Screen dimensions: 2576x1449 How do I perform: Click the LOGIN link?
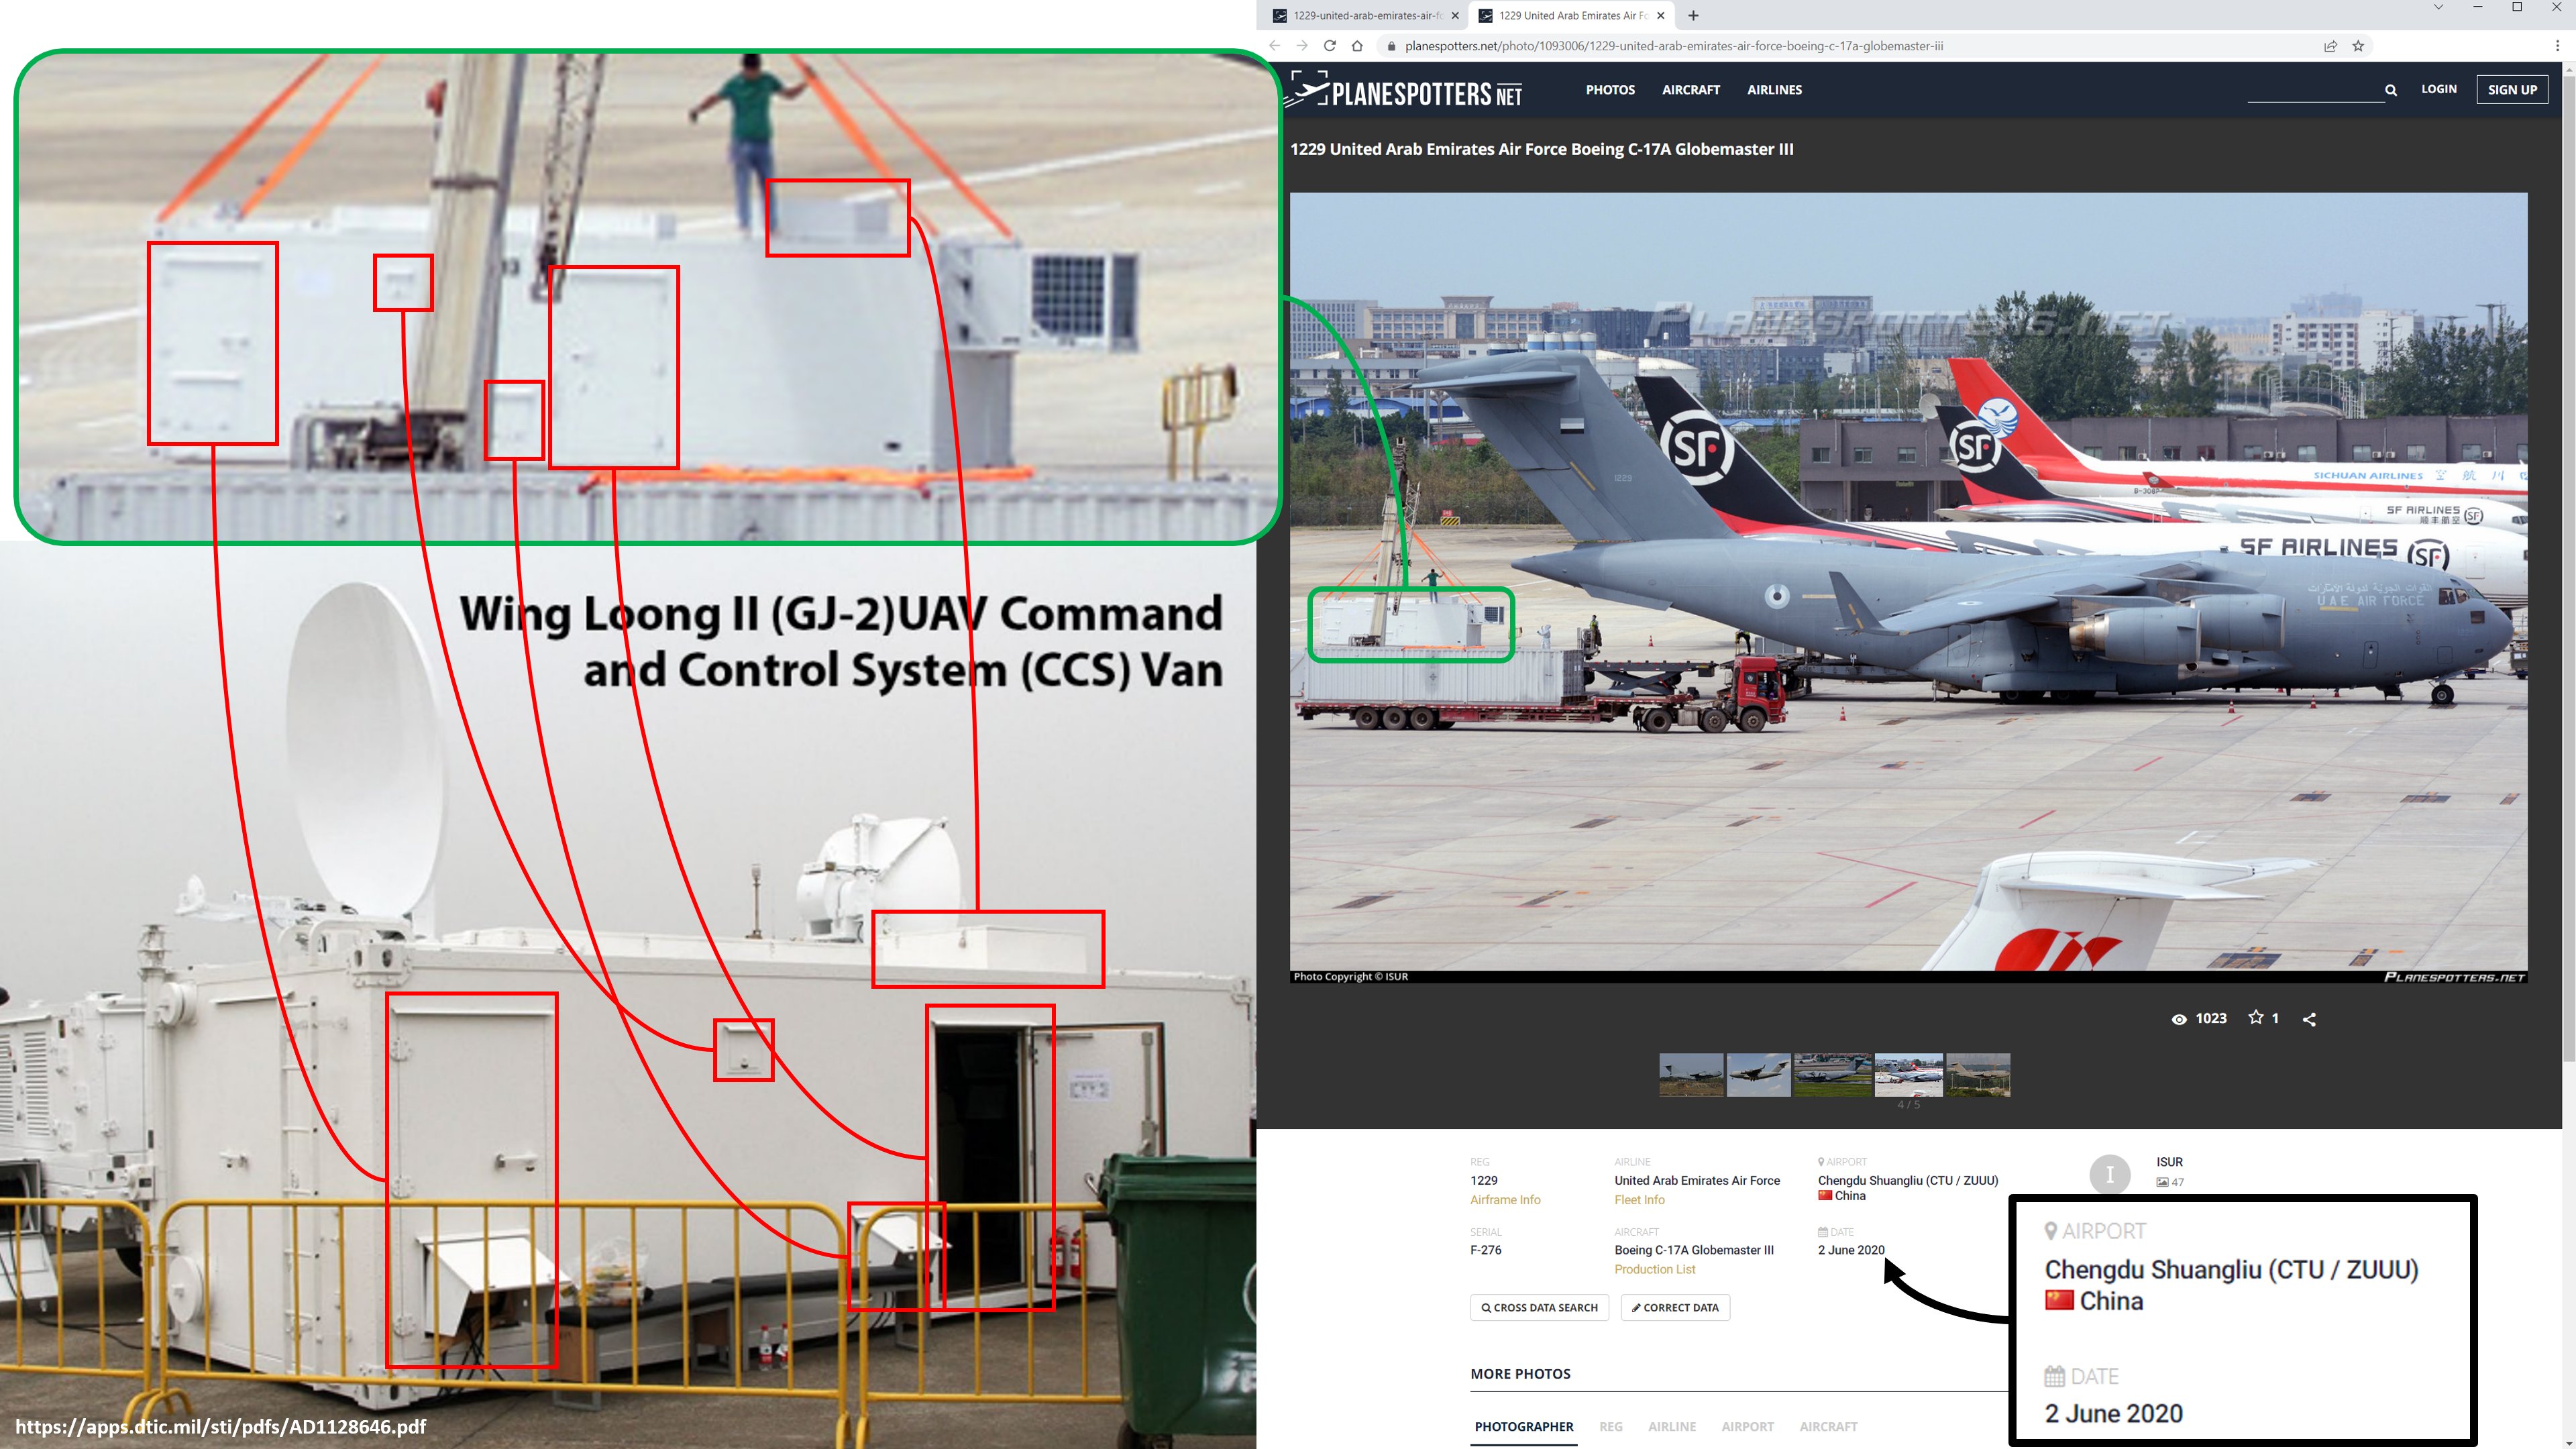[2438, 89]
